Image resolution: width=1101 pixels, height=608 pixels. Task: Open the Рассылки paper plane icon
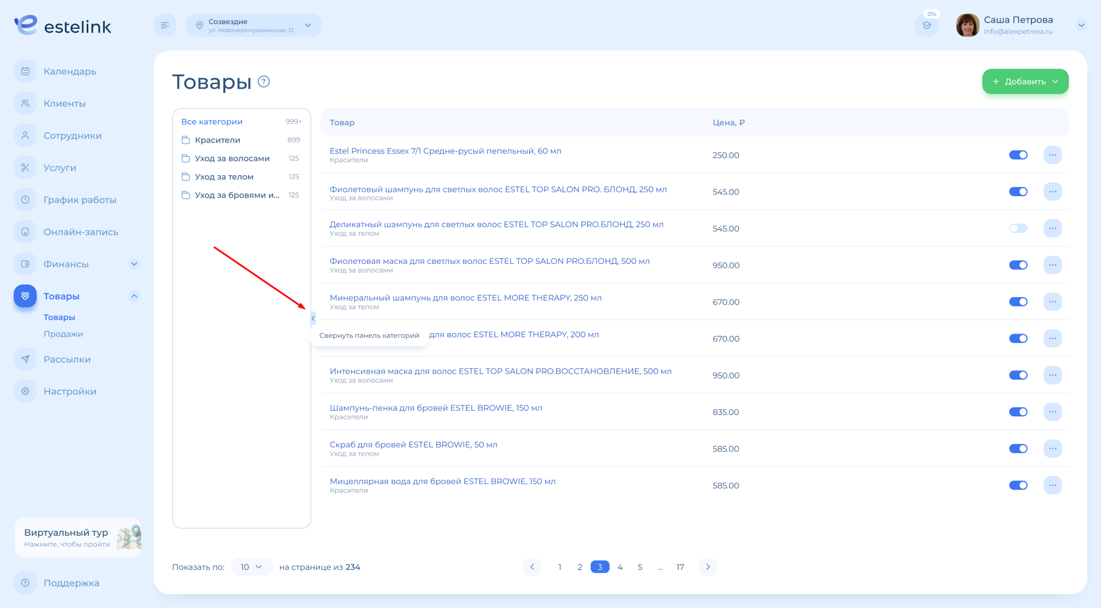tap(25, 359)
